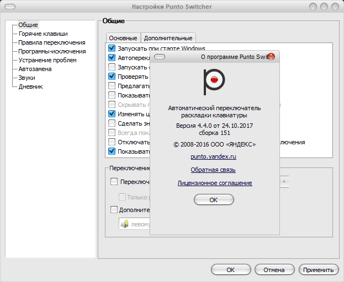Open 'Программы-исключения' section
This screenshot has width=344, height=282.
[52, 51]
